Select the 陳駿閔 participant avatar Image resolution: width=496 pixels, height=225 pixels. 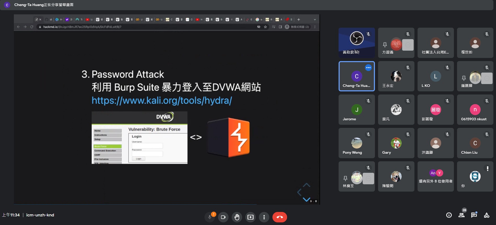pyautogui.click(x=396, y=176)
